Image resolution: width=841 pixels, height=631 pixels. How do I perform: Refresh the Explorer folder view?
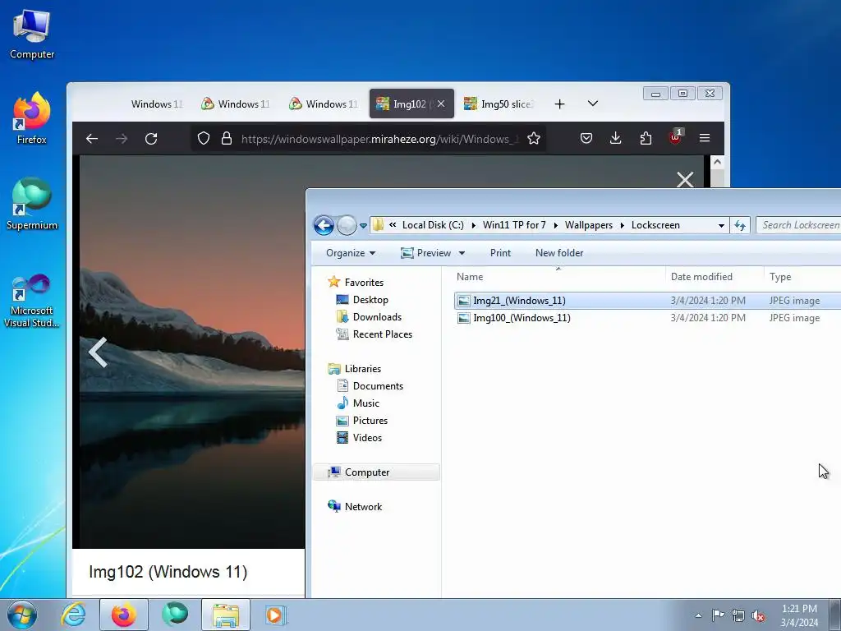pos(740,225)
